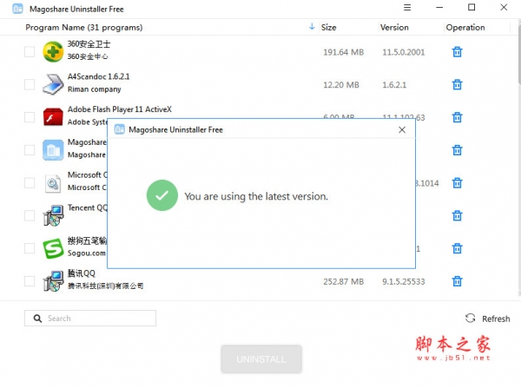Select size 12.20 MB cell

341,85
